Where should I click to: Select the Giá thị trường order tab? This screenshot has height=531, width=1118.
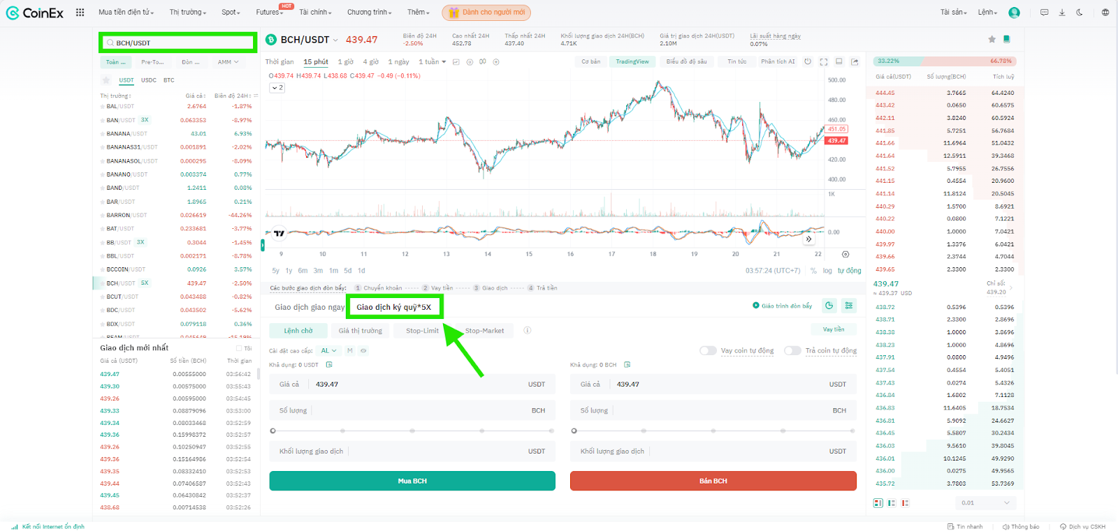361,331
